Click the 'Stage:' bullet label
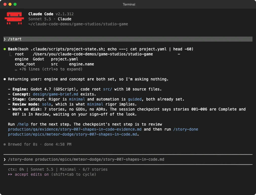Screen dimensions: 256x195 point(19,99)
